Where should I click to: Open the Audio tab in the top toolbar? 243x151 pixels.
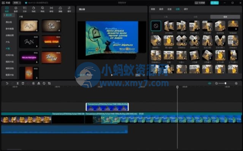point(16,9)
